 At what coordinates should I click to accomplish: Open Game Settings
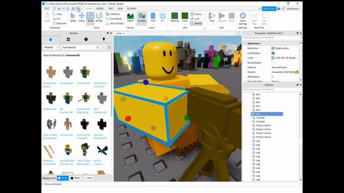[242, 19]
